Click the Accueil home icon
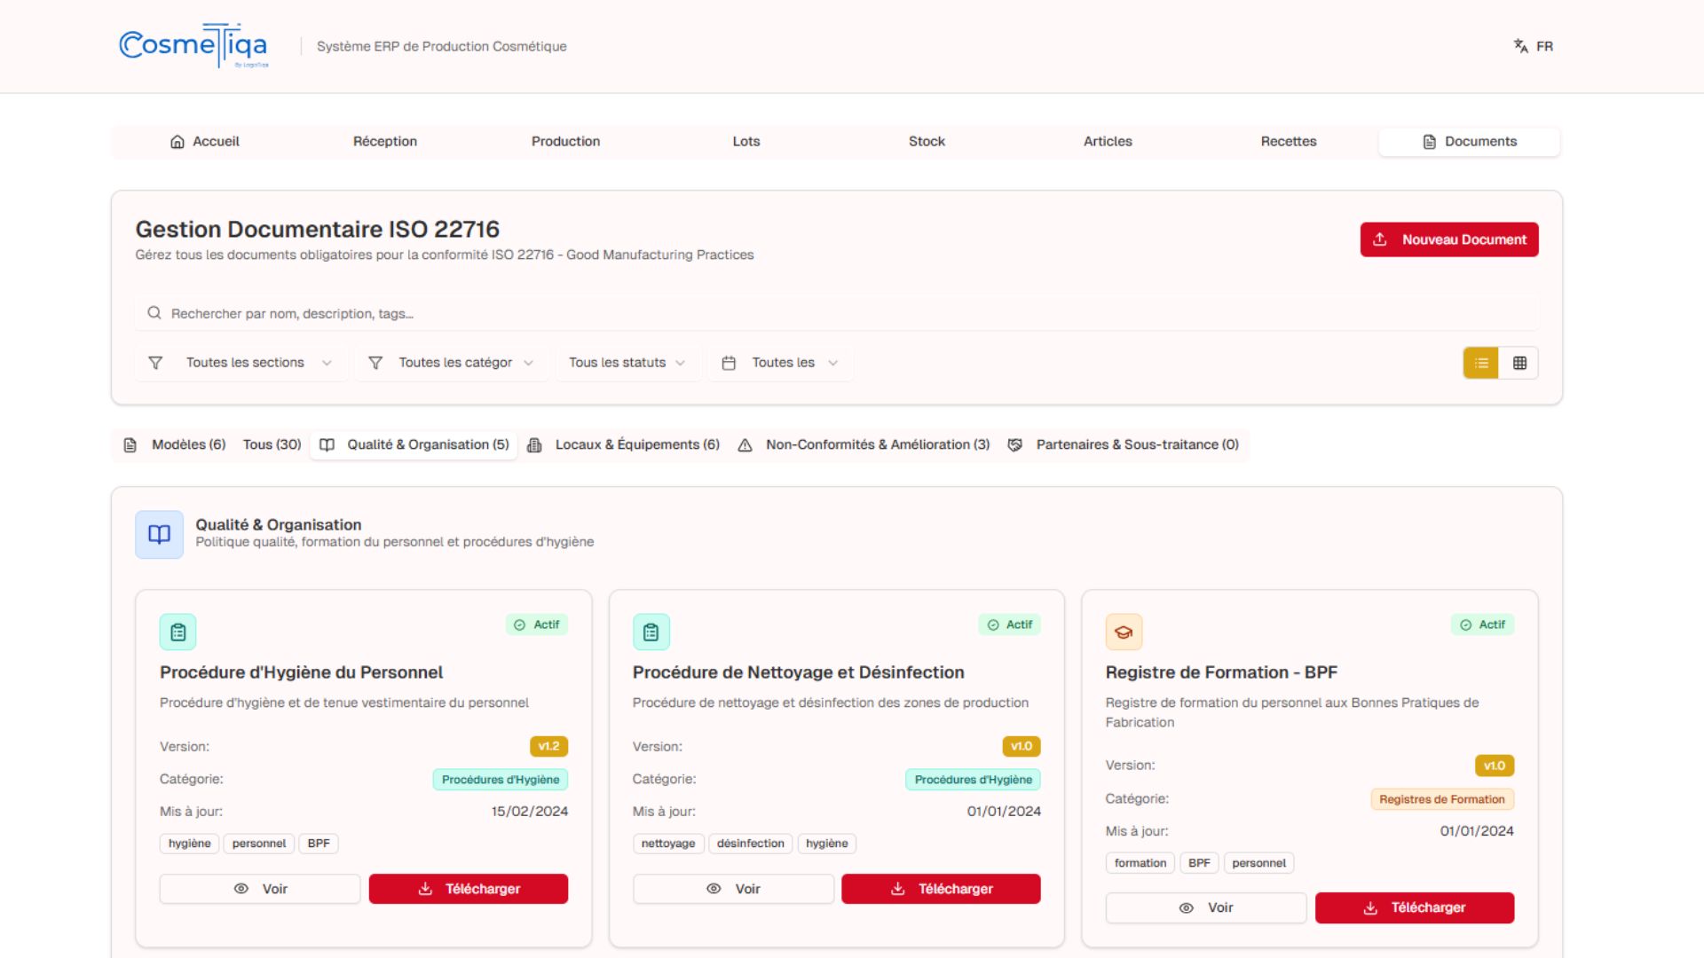The image size is (1704, 958). point(177,142)
